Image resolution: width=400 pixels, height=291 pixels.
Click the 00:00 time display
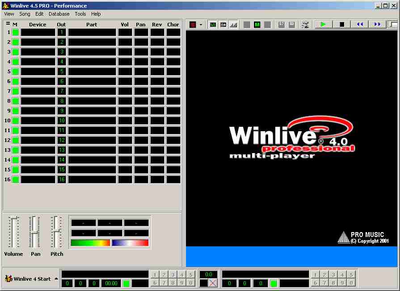coord(111,283)
